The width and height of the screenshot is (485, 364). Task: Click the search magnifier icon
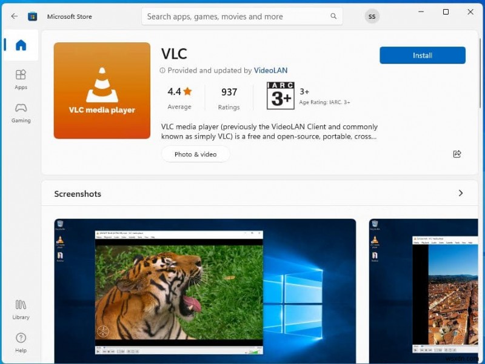tap(333, 16)
